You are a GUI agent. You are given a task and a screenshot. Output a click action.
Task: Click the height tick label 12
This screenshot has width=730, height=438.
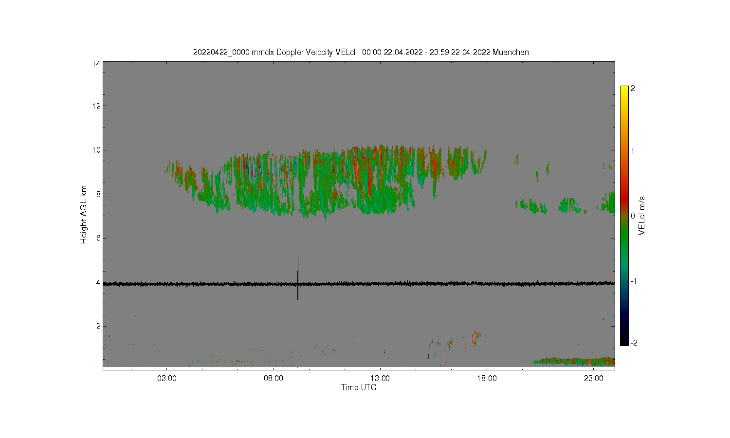tap(96, 106)
